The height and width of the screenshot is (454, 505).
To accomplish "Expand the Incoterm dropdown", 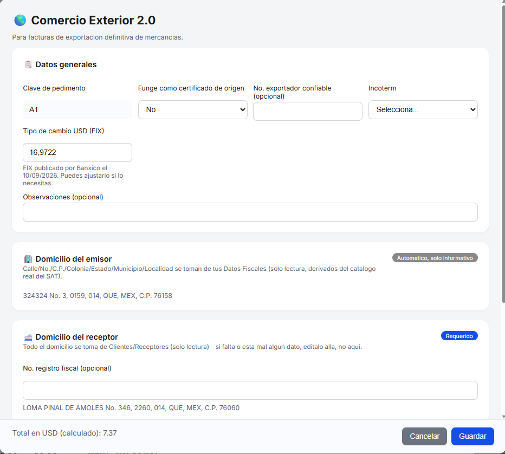I will [423, 109].
